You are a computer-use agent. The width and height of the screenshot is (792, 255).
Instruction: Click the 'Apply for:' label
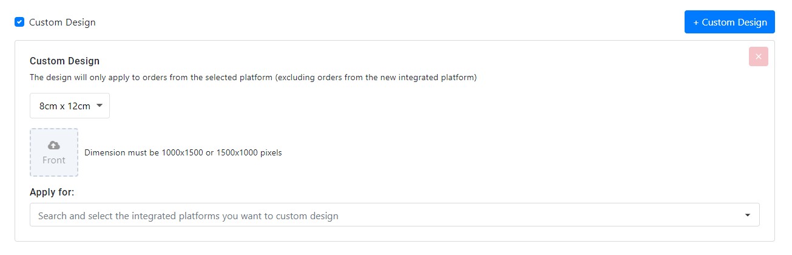pyautogui.click(x=52, y=192)
